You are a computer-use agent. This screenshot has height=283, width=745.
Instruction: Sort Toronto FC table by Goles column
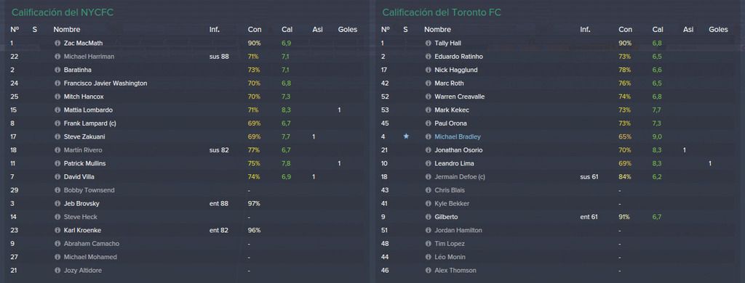coord(718,30)
